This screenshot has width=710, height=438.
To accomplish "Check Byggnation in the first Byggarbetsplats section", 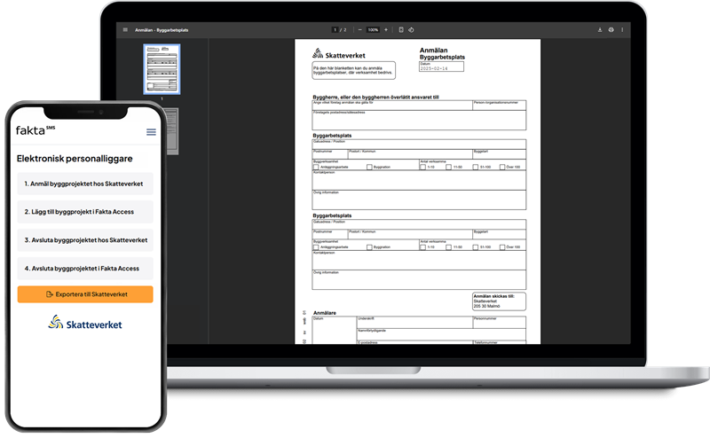I will (x=369, y=167).
